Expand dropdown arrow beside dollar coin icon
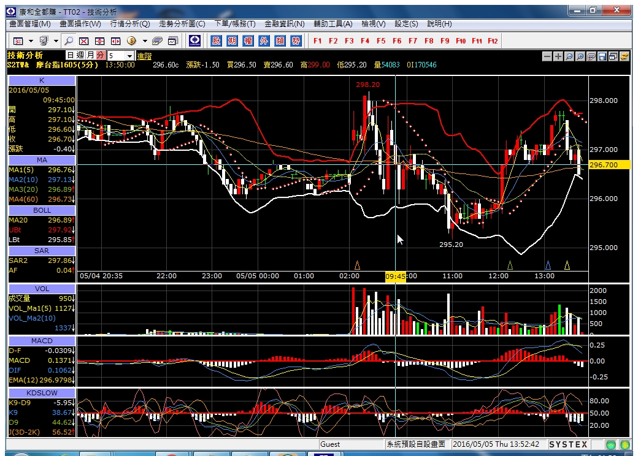Screen dimensions: 638x456 coord(144,41)
